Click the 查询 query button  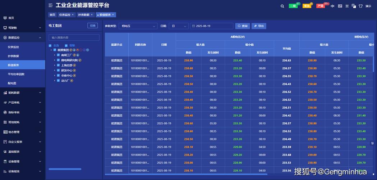pos(243,26)
